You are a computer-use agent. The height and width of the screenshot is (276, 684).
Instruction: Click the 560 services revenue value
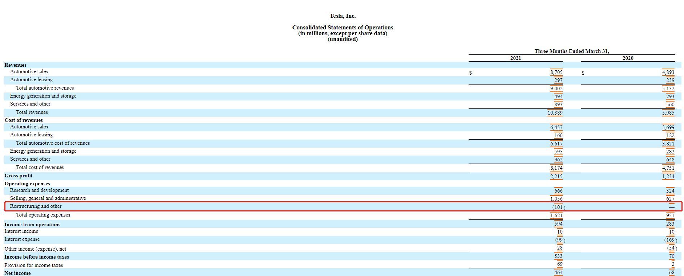(670, 104)
